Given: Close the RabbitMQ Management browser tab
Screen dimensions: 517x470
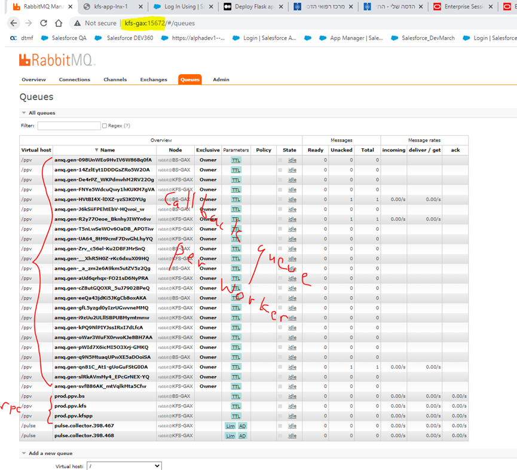Looking at the screenshot, I should [71, 7].
